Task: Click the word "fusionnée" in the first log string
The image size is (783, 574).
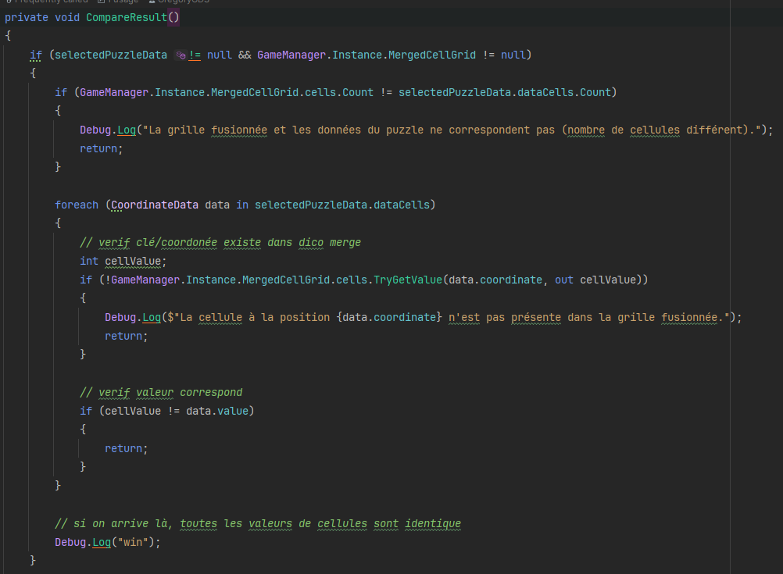Action: point(239,130)
